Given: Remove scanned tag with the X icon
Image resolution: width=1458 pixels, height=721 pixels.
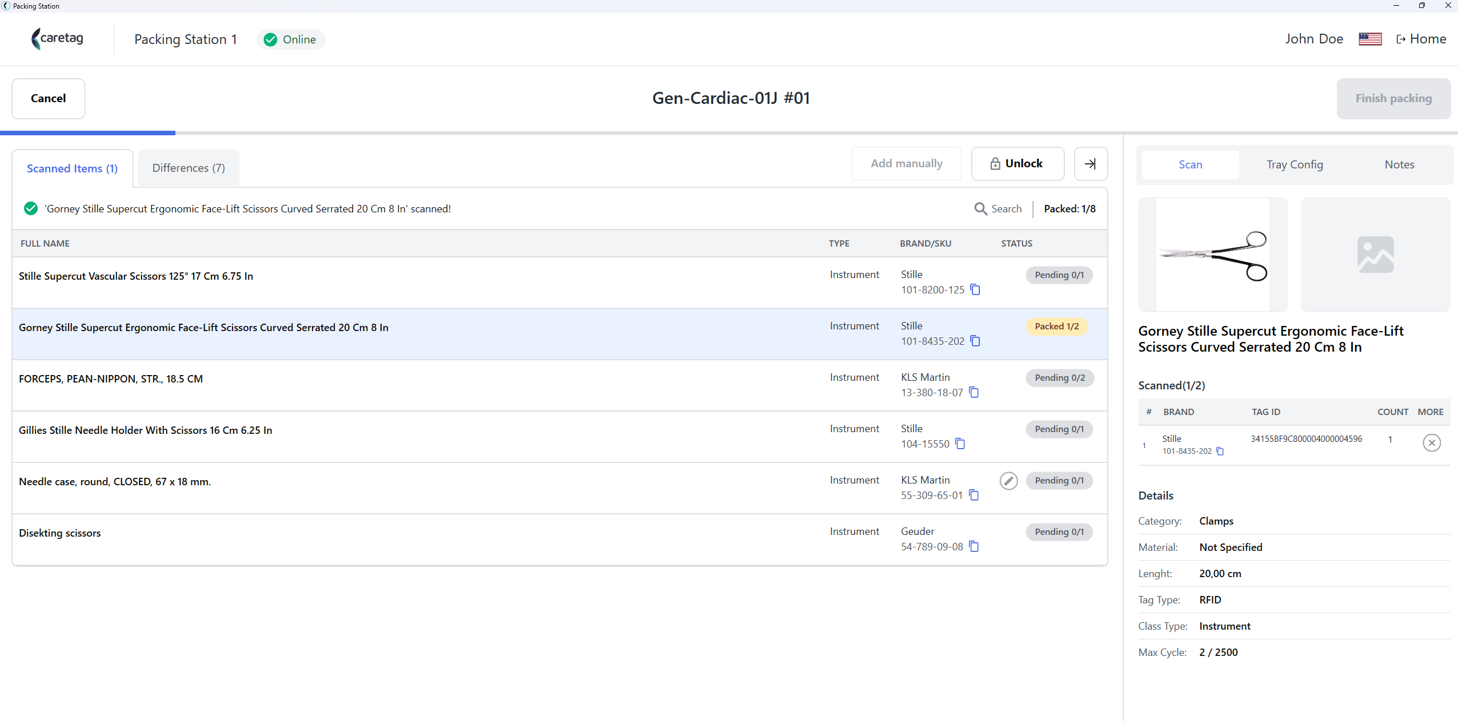Looking at the screenshot, I should 1431,442.
